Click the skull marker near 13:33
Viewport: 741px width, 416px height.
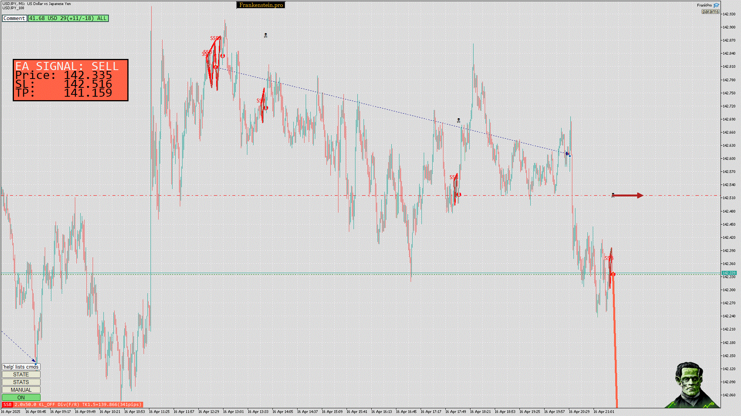pos(266,35)
